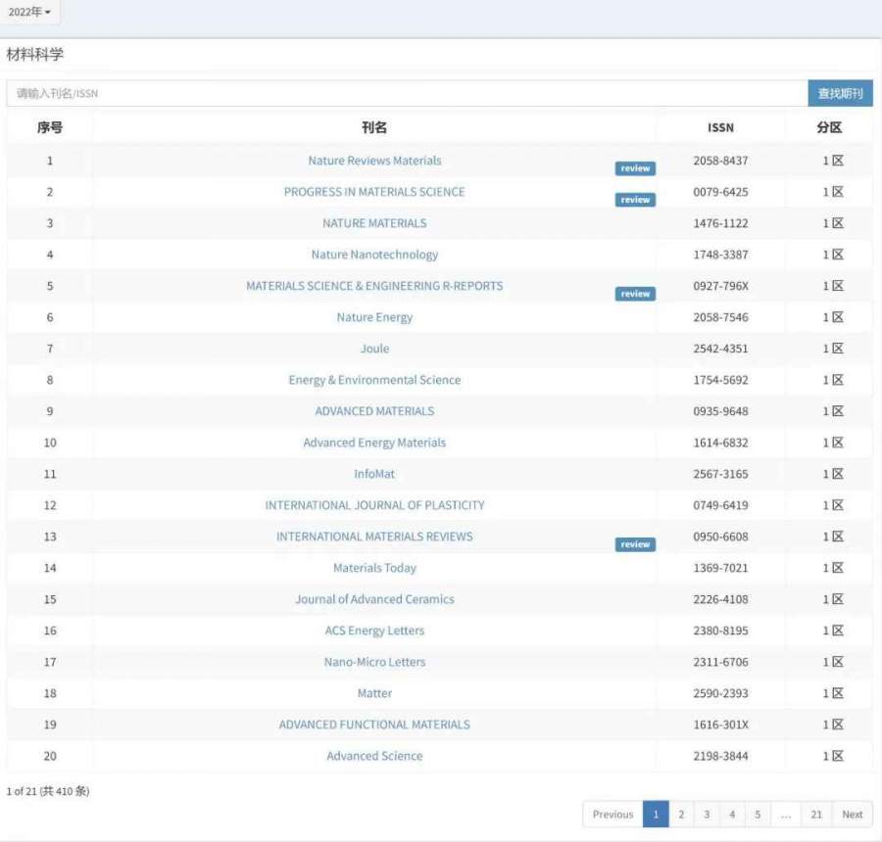
Task: Click the ISSN column header
Action: coord(721,128)
